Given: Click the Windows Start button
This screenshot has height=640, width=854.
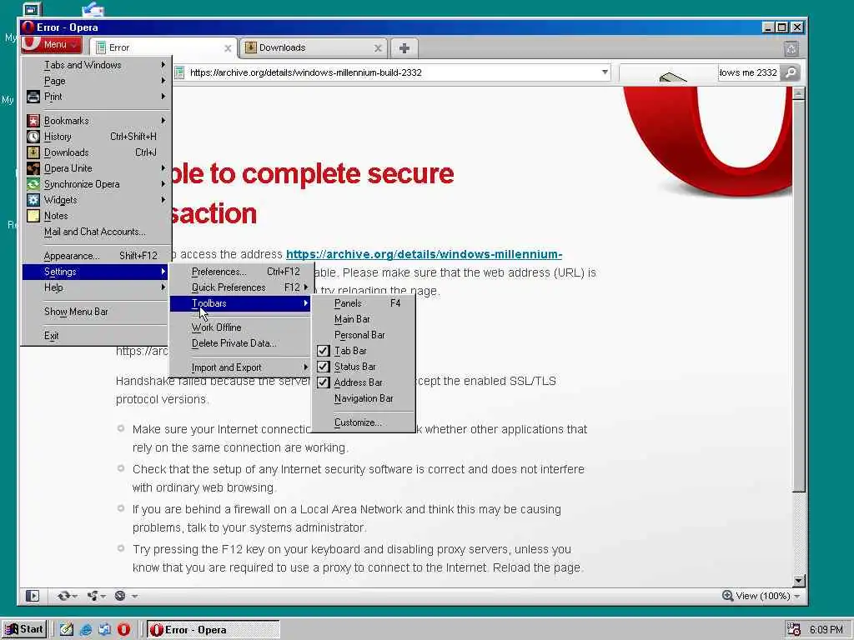Looking at the screenshot, I should (x=24, y=630).
